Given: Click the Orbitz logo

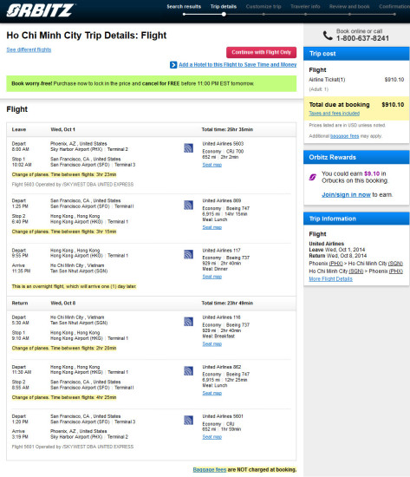Looking at the screenshot, I should [40, 10].
